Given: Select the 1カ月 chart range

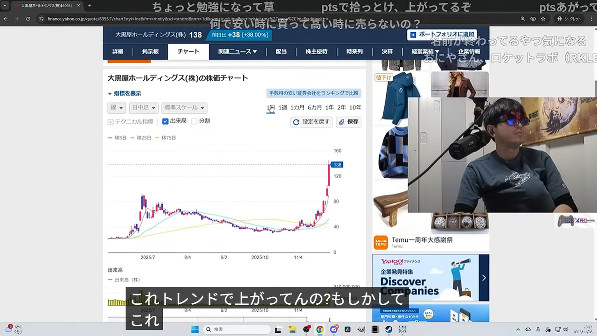Looking at the screenshot, I should pos(298,108).
